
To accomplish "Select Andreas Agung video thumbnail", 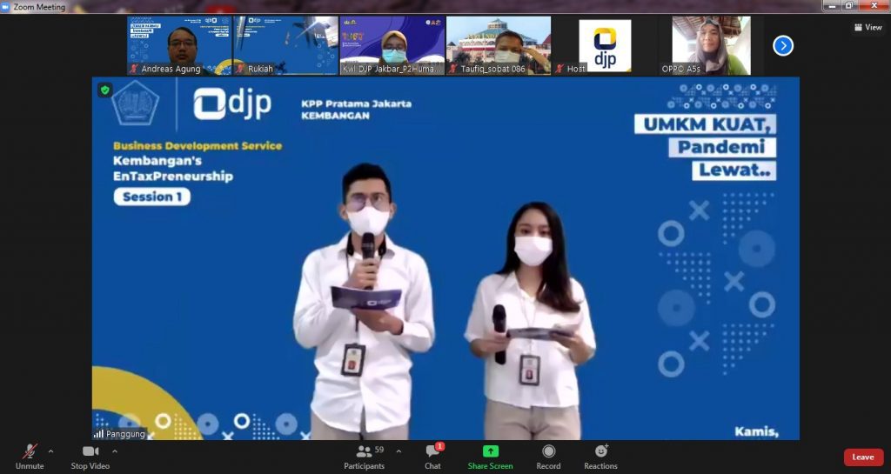I will pyautogui.click(x=179, y=45).
